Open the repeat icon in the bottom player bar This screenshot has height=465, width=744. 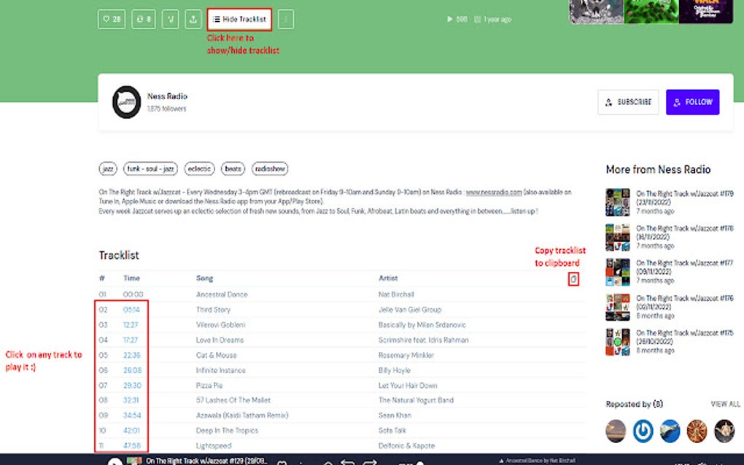(349, 461)
